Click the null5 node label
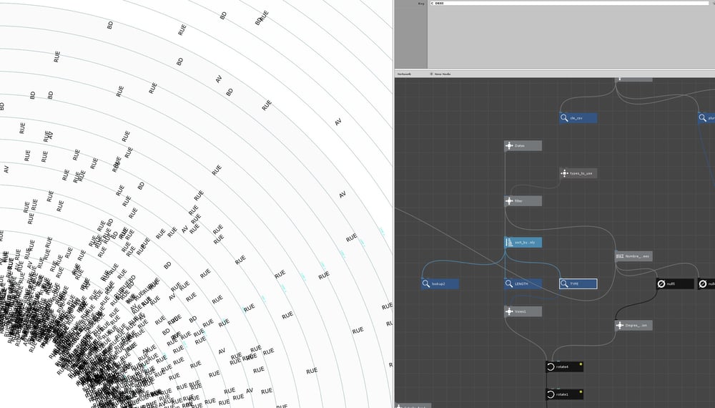The height and width of the screenshot is (408, 715). pyautogui.click(x=671, y=284)
